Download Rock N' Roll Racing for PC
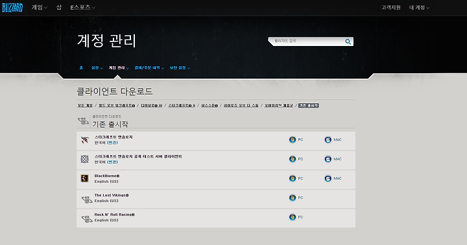Viewport: 467px width, 245px height. pos(296,217)
